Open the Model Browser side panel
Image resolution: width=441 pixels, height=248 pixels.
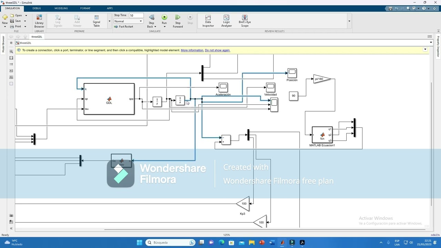(x=3, y=44)
